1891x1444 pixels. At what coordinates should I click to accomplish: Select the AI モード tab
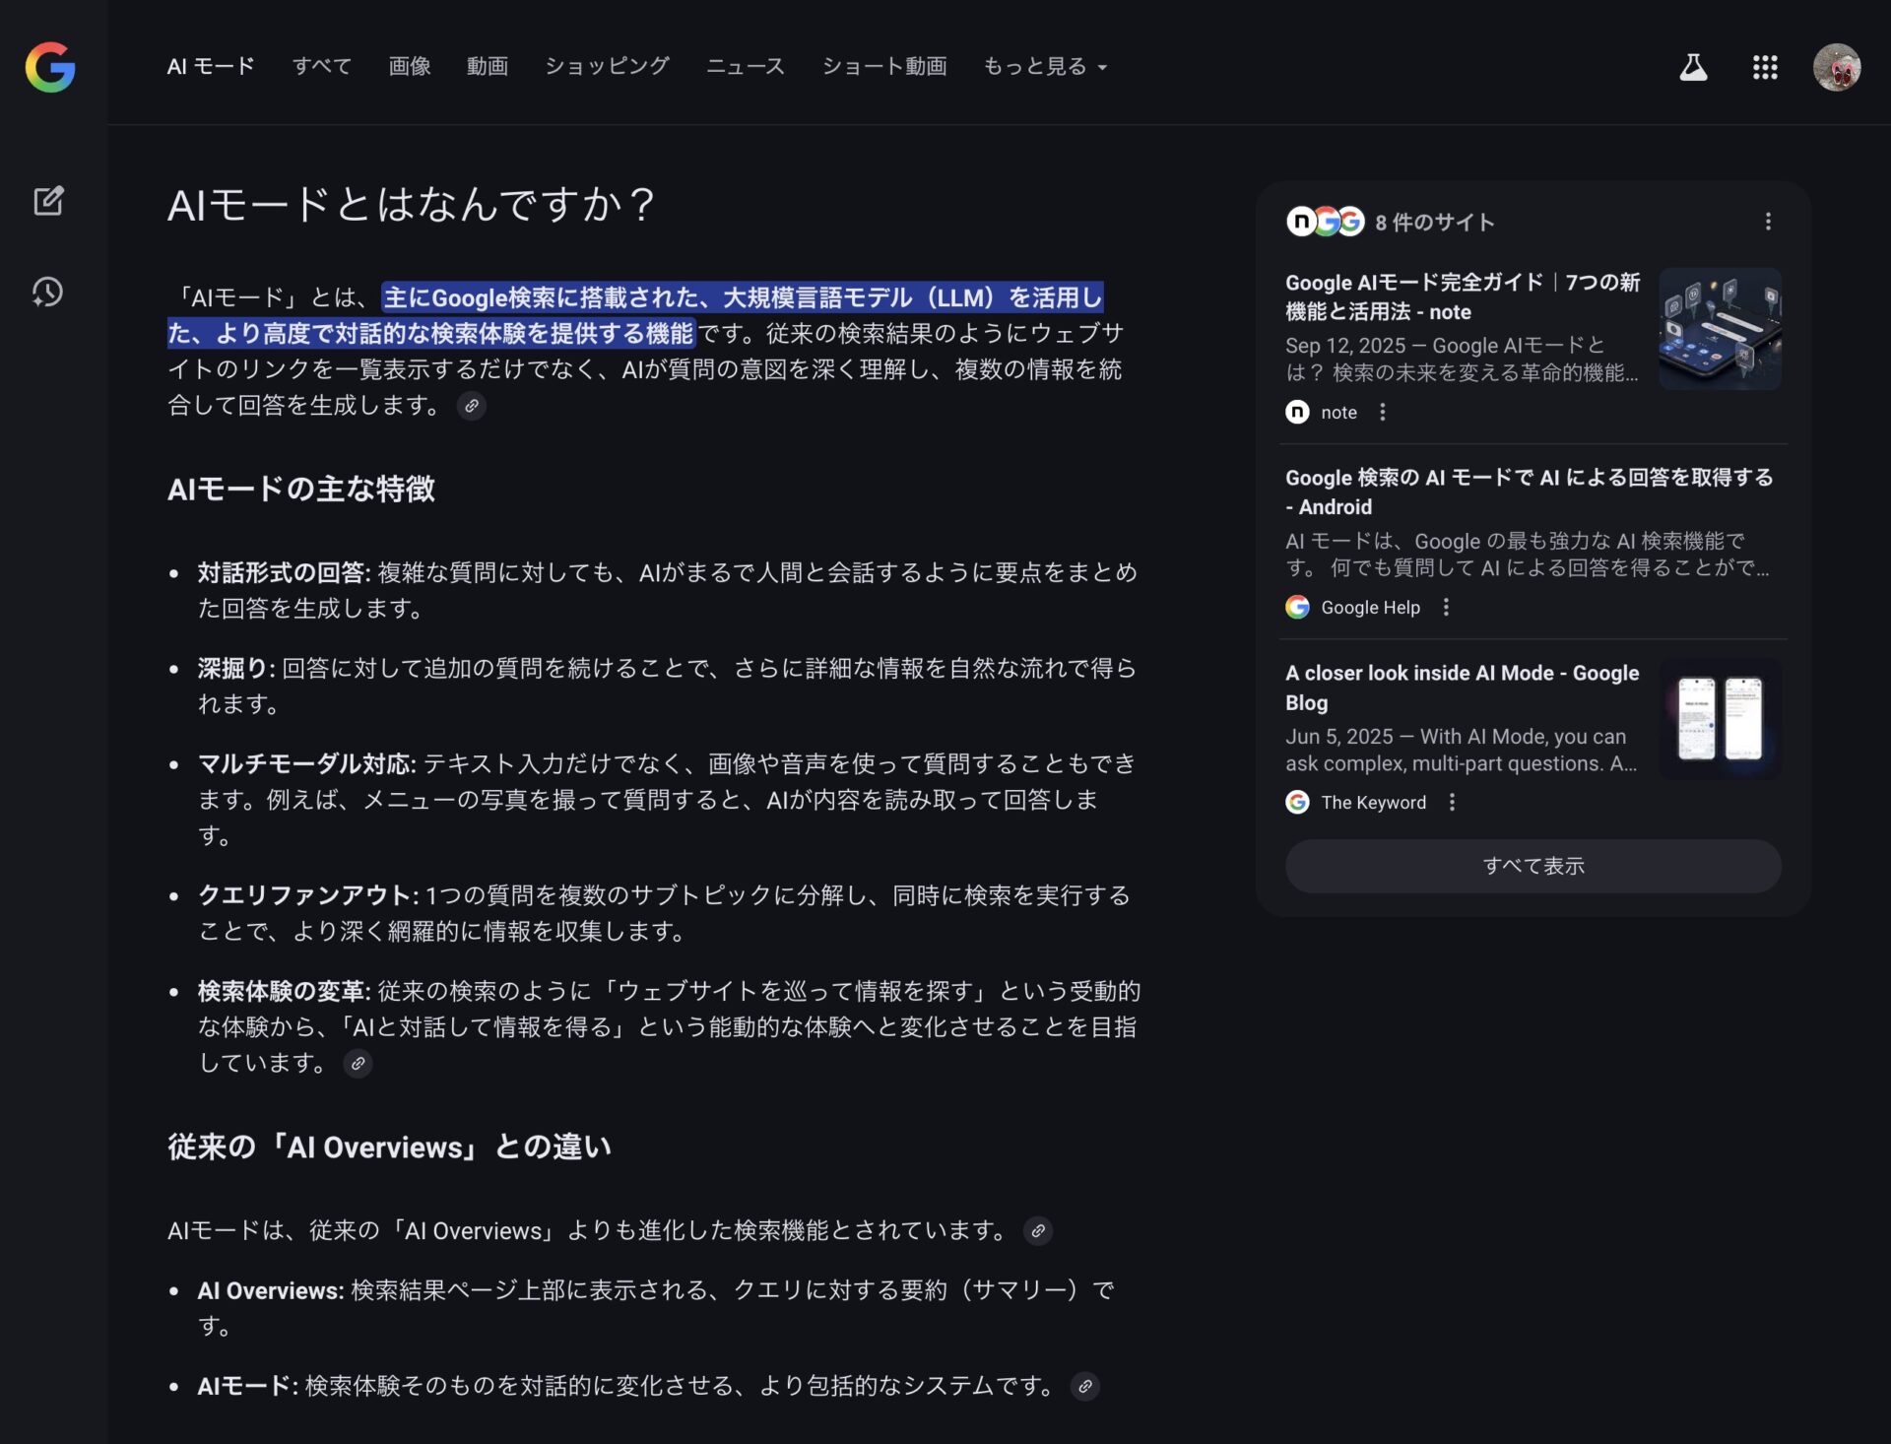[x=211, y=66]
